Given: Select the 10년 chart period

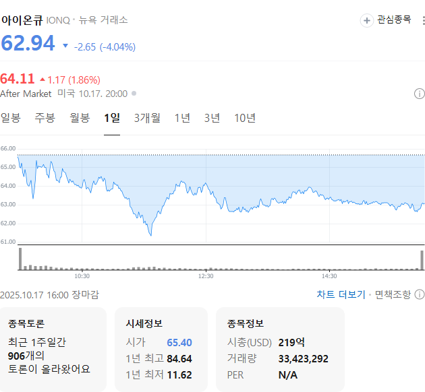Looking at the screenshot, I should coord(245,118).
